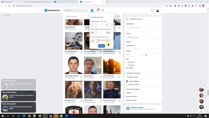Screen dimensions: 209x118
Task: Select the Женский gender radio button
Action: 127,62
